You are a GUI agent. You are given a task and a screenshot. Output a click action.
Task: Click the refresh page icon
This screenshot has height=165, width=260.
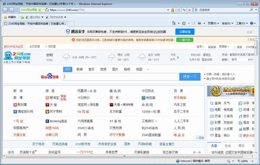(x=184, y=10)
